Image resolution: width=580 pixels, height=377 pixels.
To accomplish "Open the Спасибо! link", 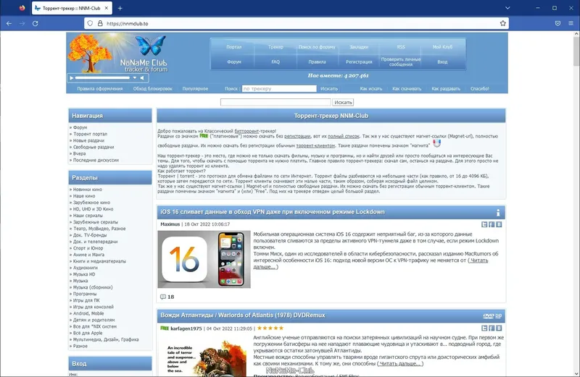I will 479,88.
